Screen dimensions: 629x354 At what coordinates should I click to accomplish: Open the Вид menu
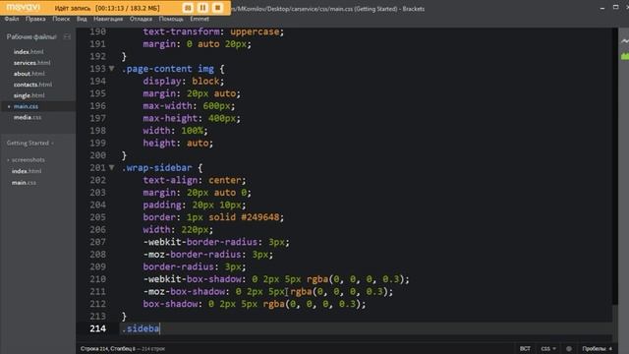point(82,19)
